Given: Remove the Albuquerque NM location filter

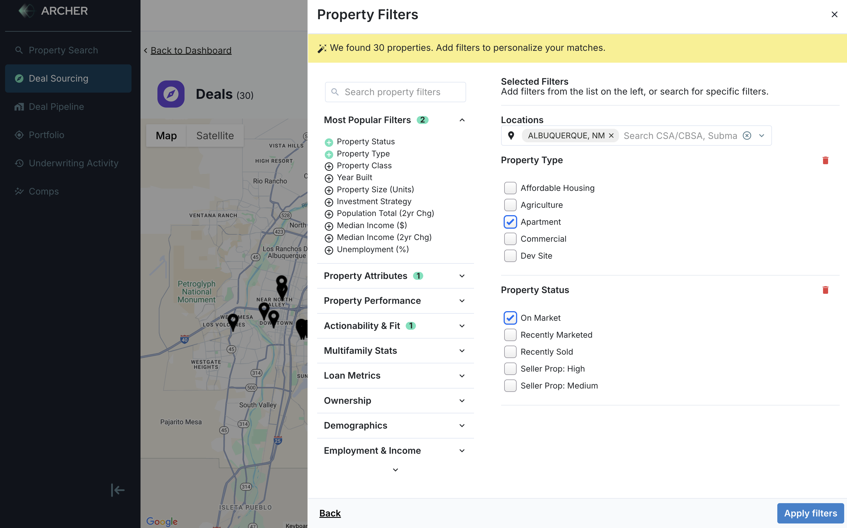Looking at the screenshot, I should 611,135.
